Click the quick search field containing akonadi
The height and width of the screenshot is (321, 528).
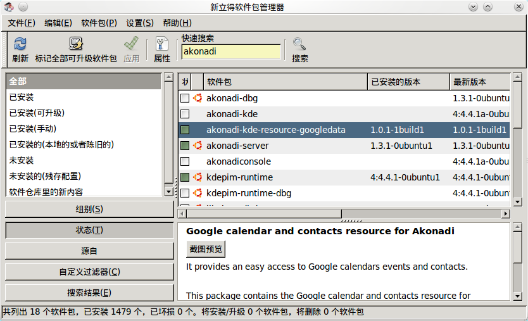pos(231,51)
